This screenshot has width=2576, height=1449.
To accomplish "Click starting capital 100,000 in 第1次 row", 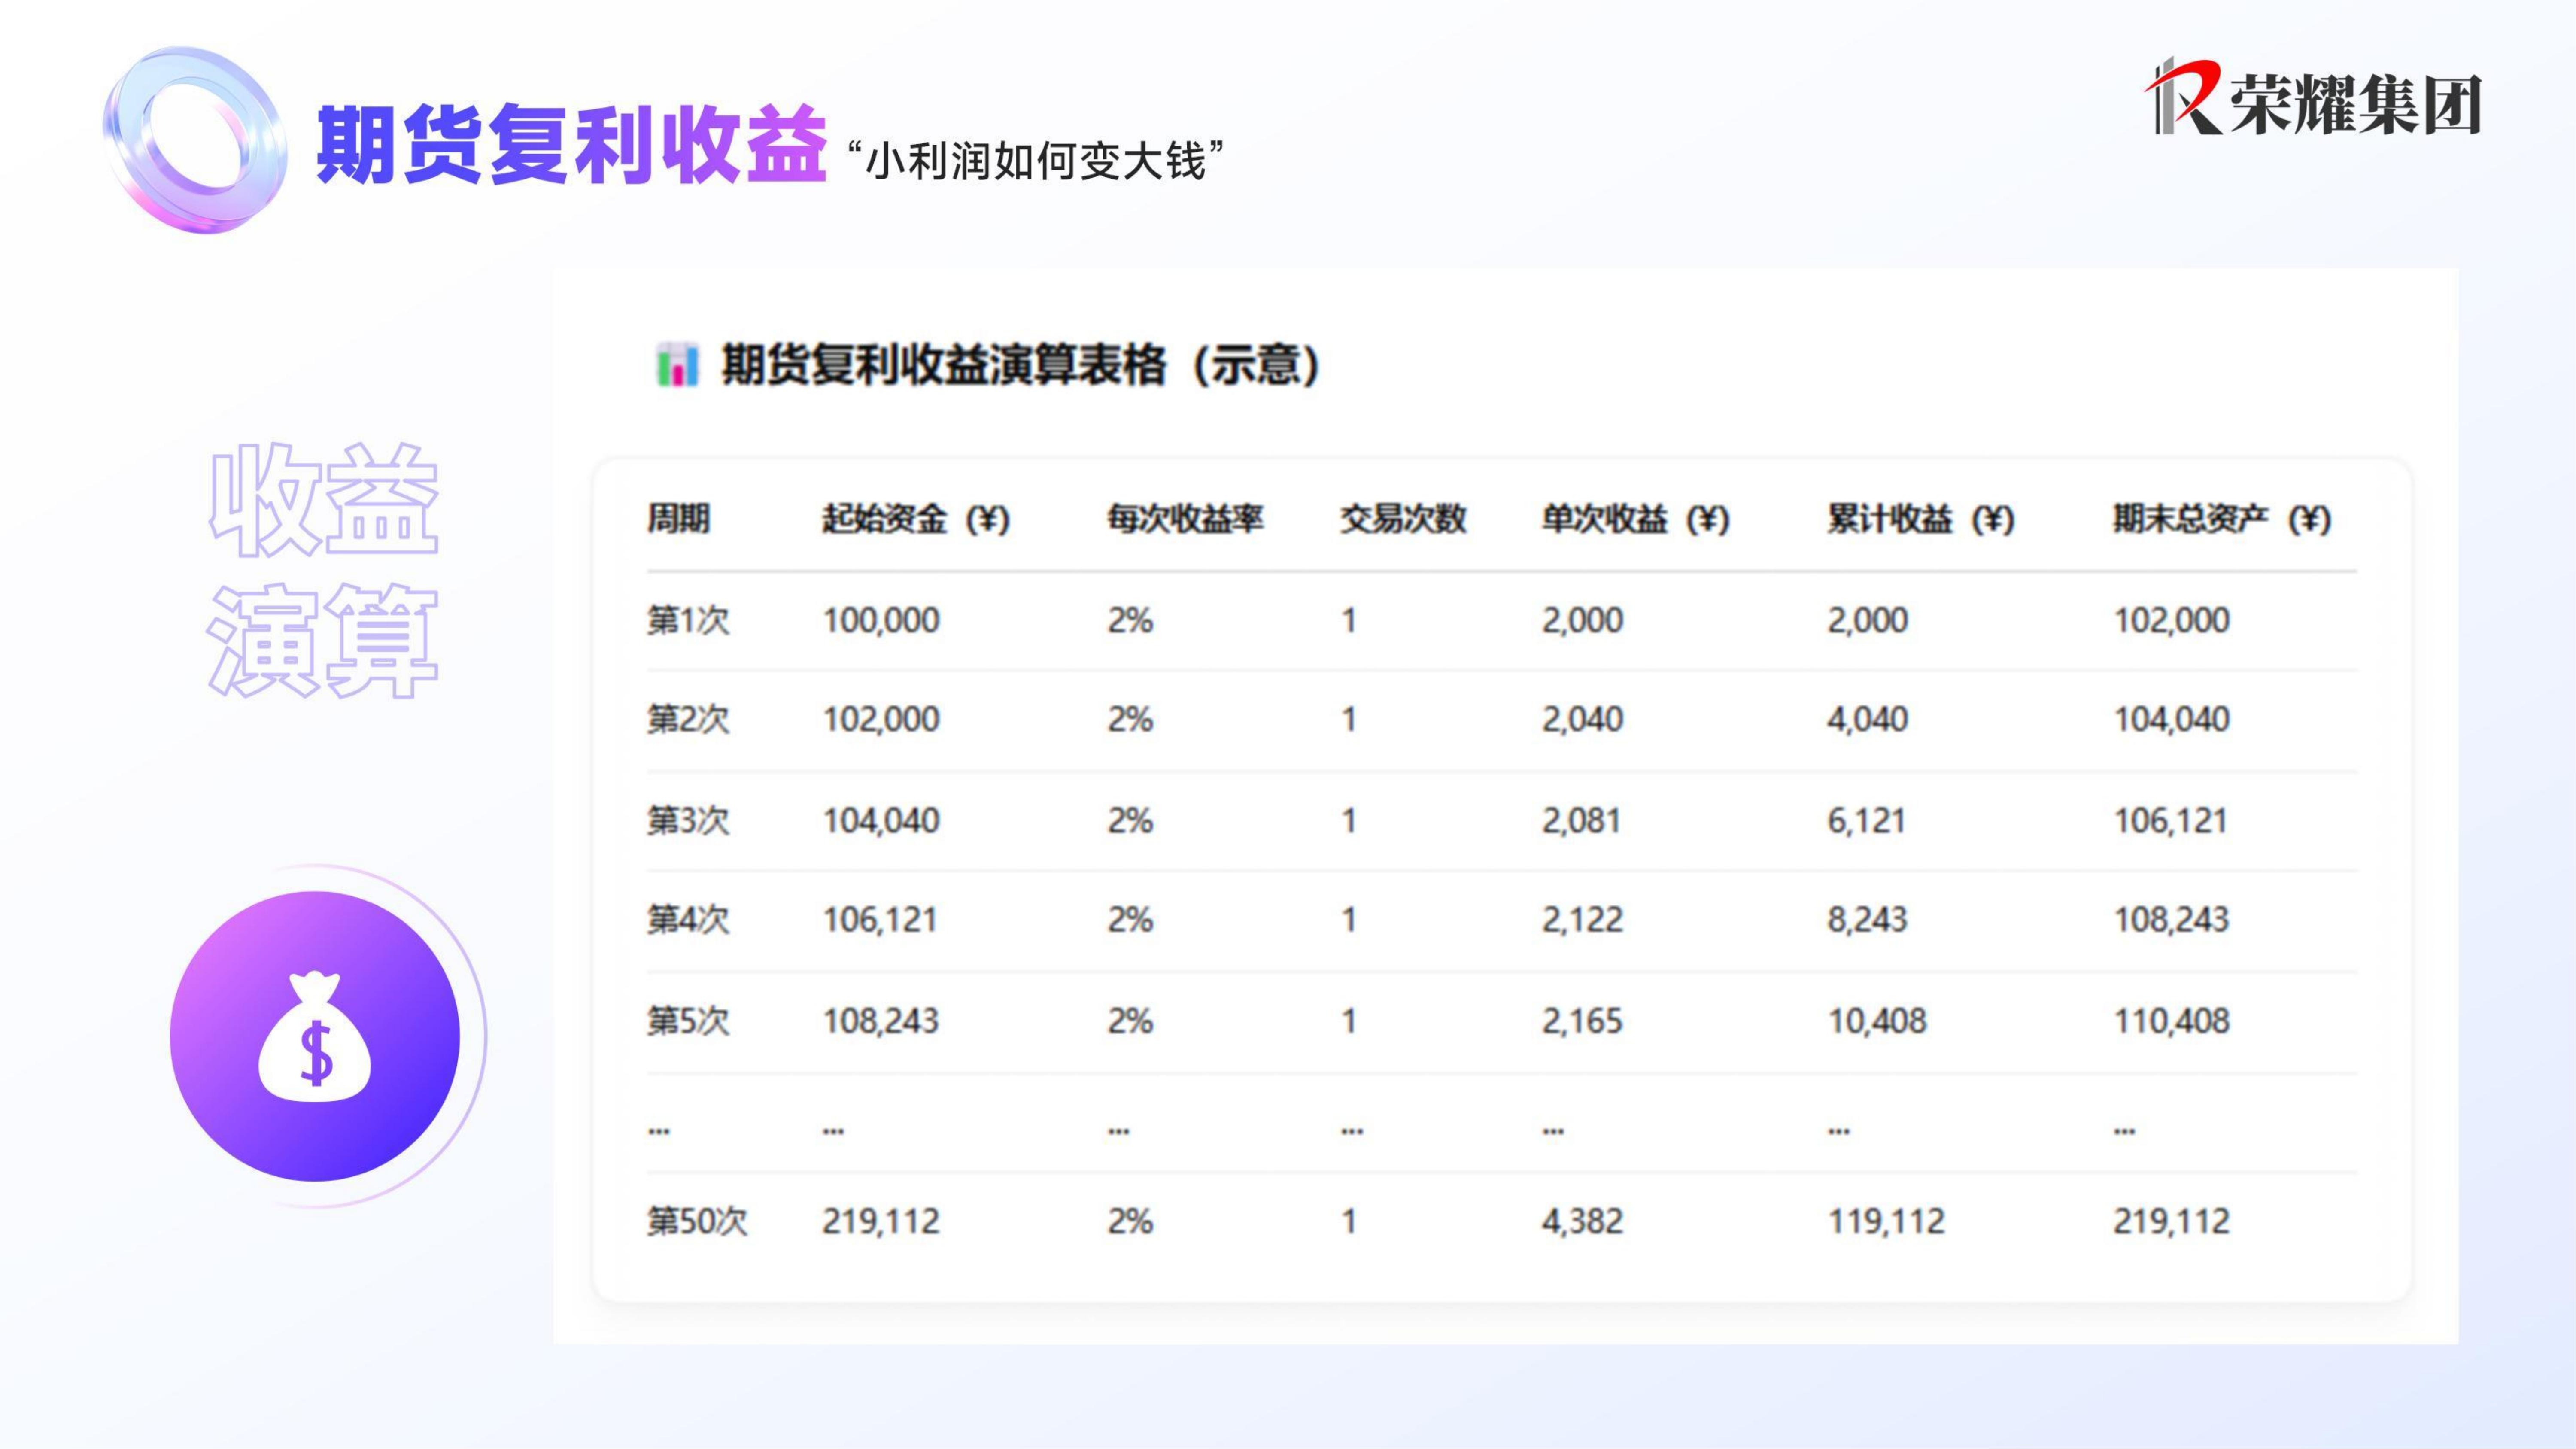I will [881, 621].
